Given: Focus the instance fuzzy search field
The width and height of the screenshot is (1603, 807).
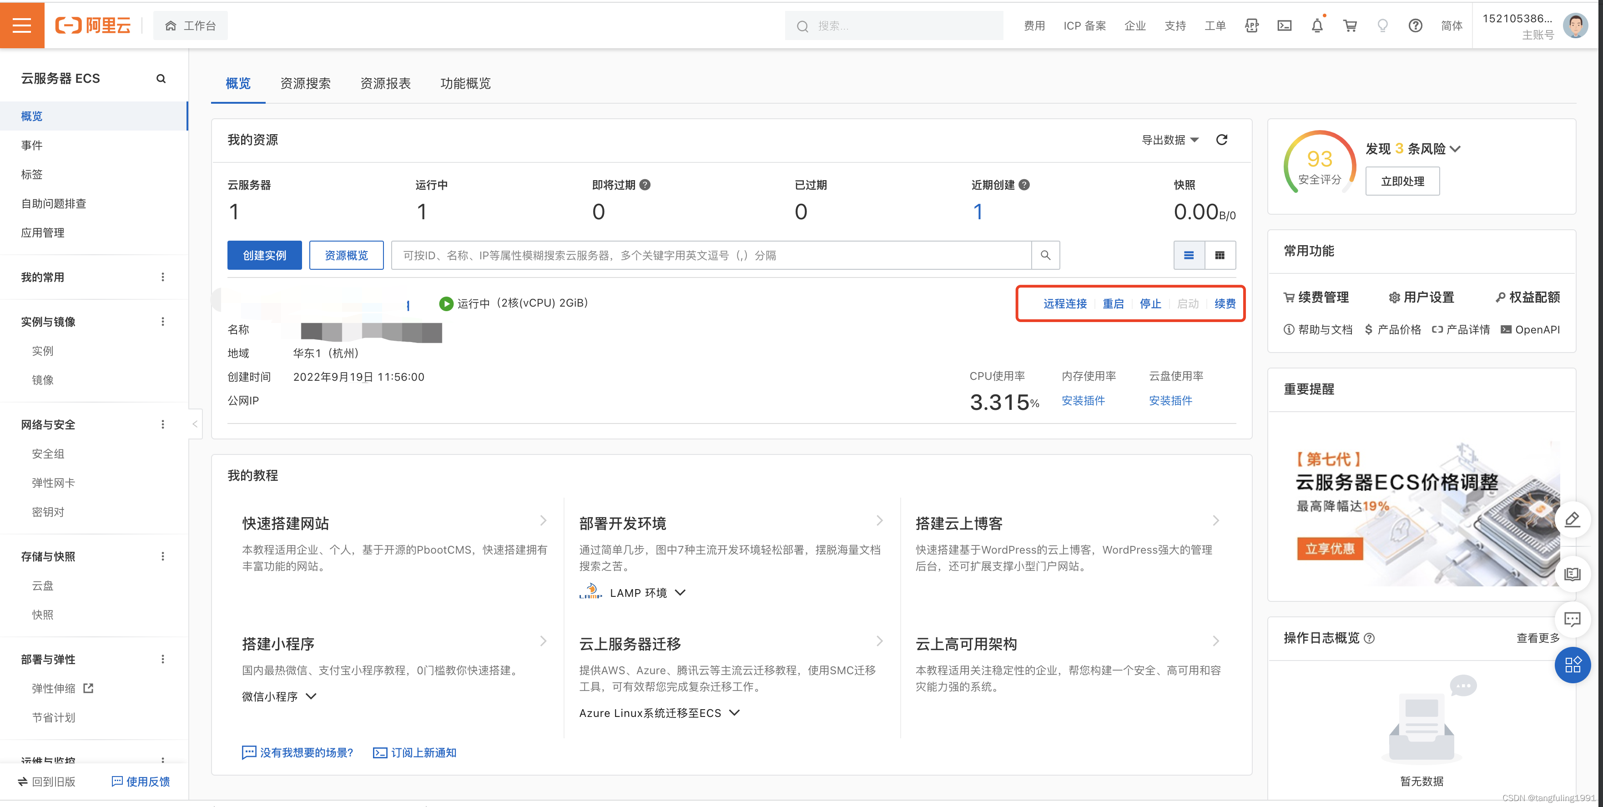Looking at the screenshot, I should pyautogui.click(x=711, y=255).
